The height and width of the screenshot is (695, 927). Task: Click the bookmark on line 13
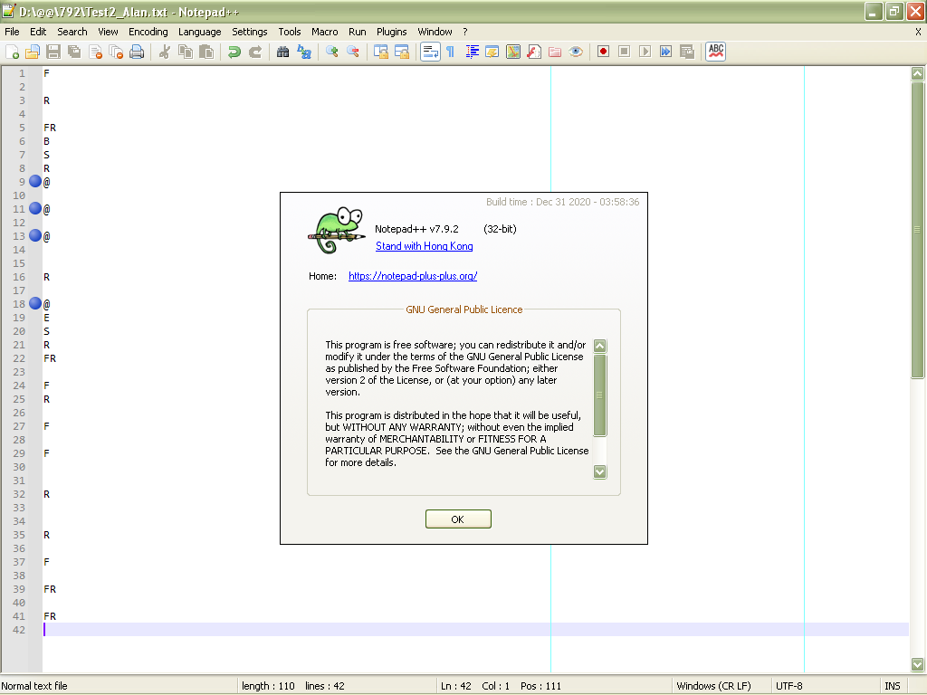click(35, 236)
